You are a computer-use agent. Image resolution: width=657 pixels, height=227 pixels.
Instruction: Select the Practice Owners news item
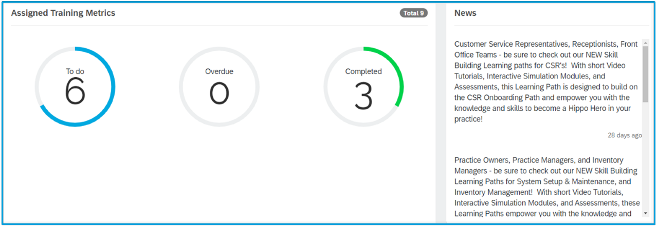[547, 187]
